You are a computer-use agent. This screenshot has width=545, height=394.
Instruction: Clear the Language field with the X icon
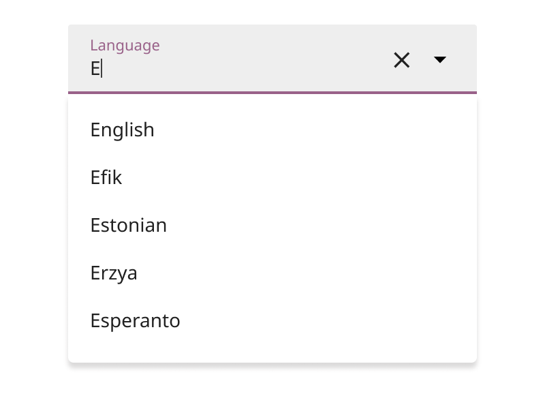[x=402, y=61]
